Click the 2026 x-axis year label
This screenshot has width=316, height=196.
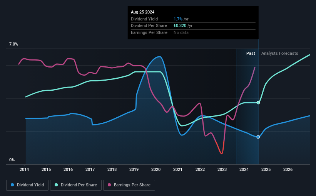pyautogui.click(x=288, y=169)
